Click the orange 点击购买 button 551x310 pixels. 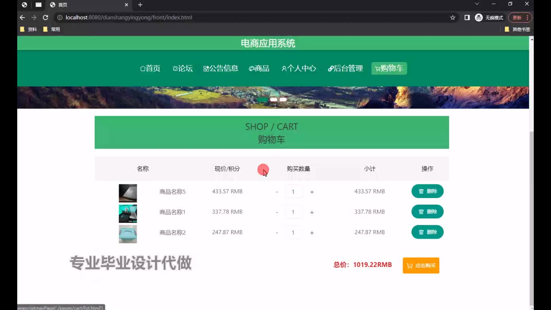421,266
